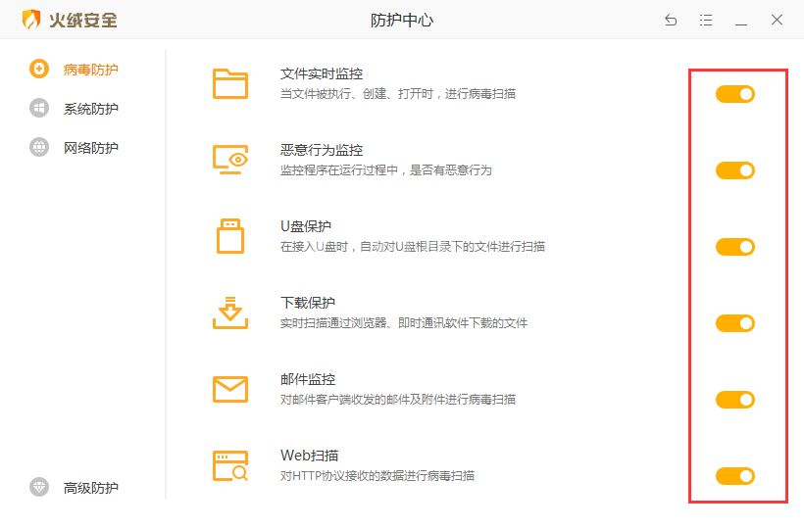Click the download icon for 下载保护
Viewport: 804px width, 529px height.
click(x=230, y=313)
